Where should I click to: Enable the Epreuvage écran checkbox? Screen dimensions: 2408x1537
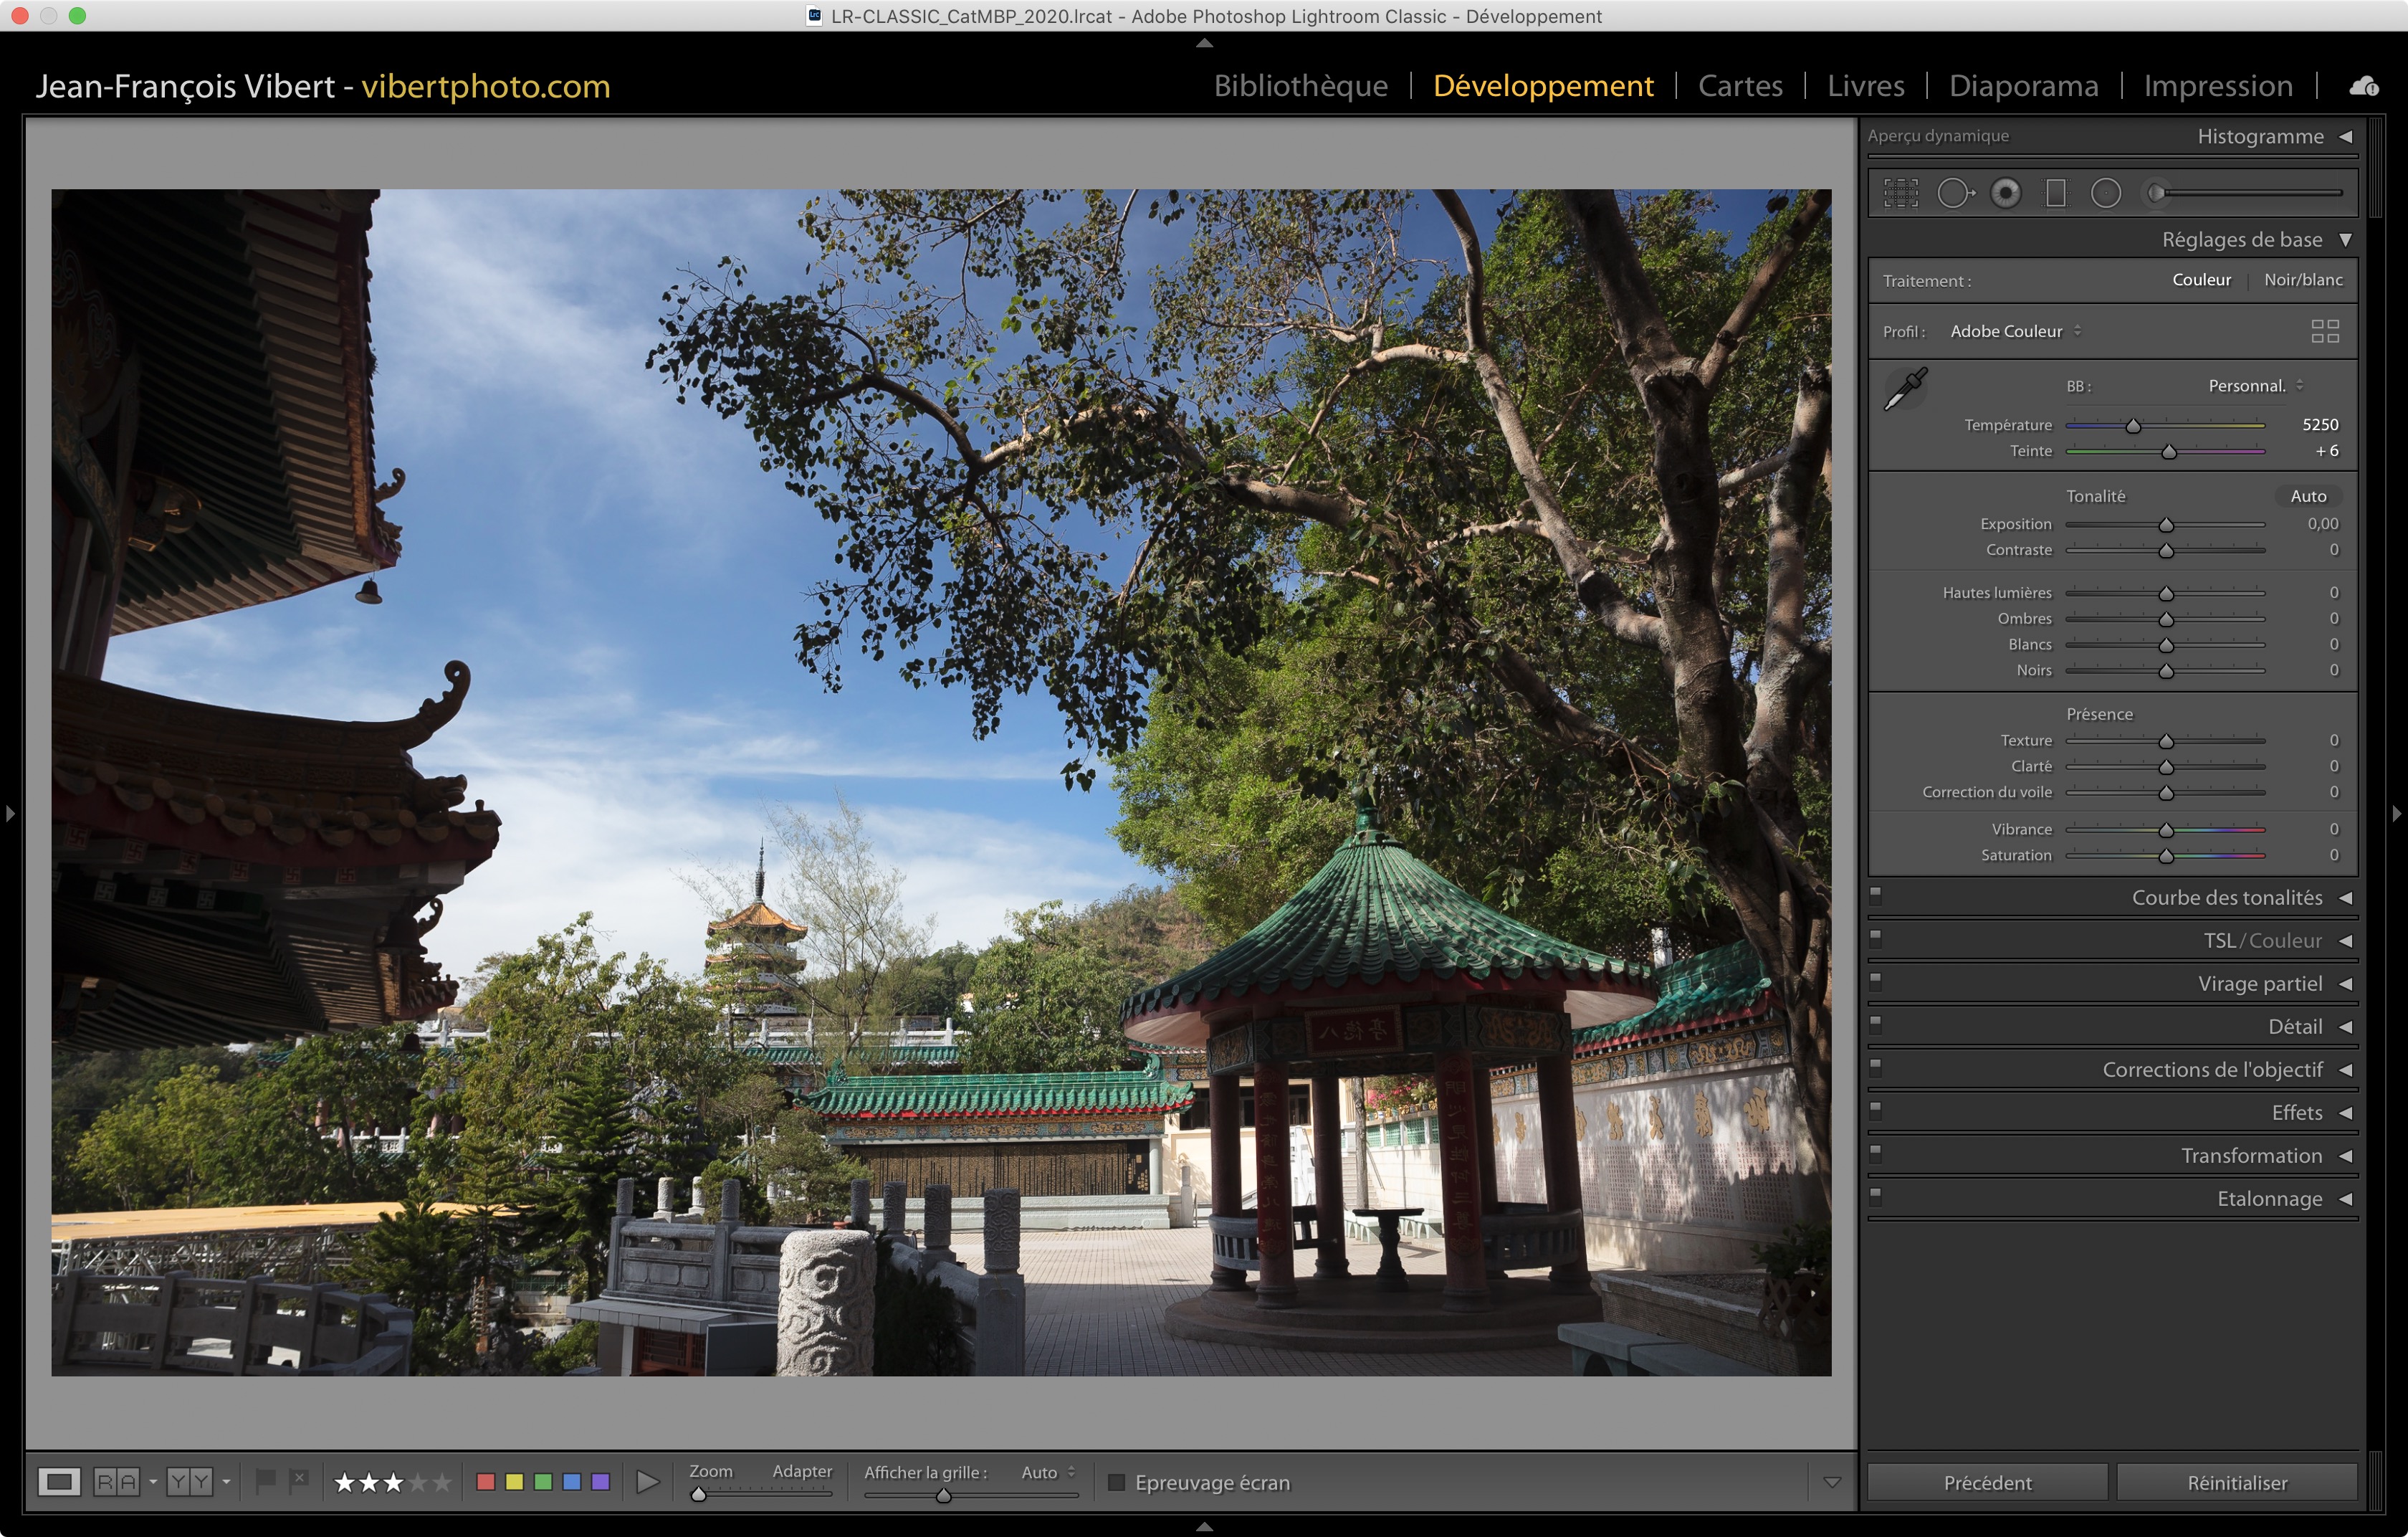pos(1116,1482)
